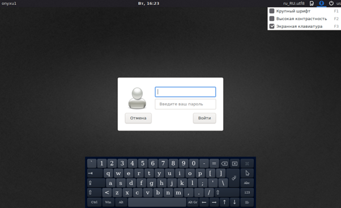Open the ru_RU.utf8 language selector
Screen dimensions: 341x208
(x=294, y=3)
